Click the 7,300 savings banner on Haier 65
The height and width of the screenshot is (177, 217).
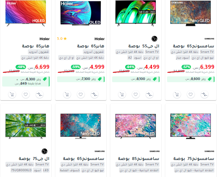pyautogui.click(x=81, y=79)
